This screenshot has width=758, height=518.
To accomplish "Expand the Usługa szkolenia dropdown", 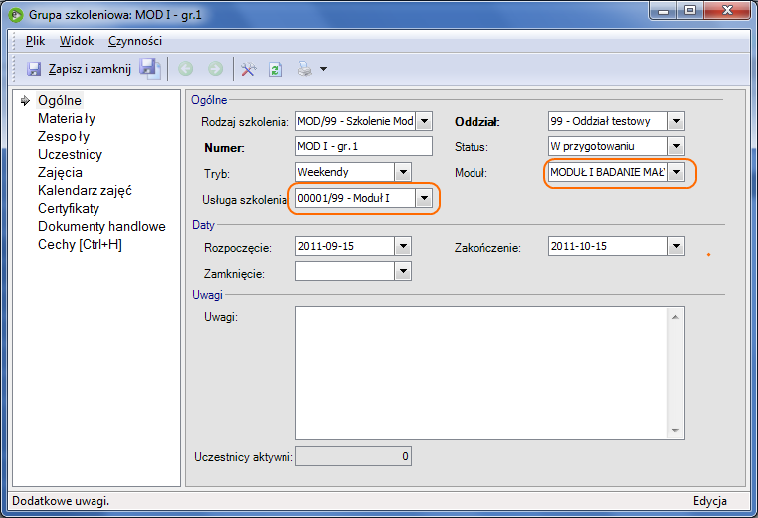I will 424,198.
